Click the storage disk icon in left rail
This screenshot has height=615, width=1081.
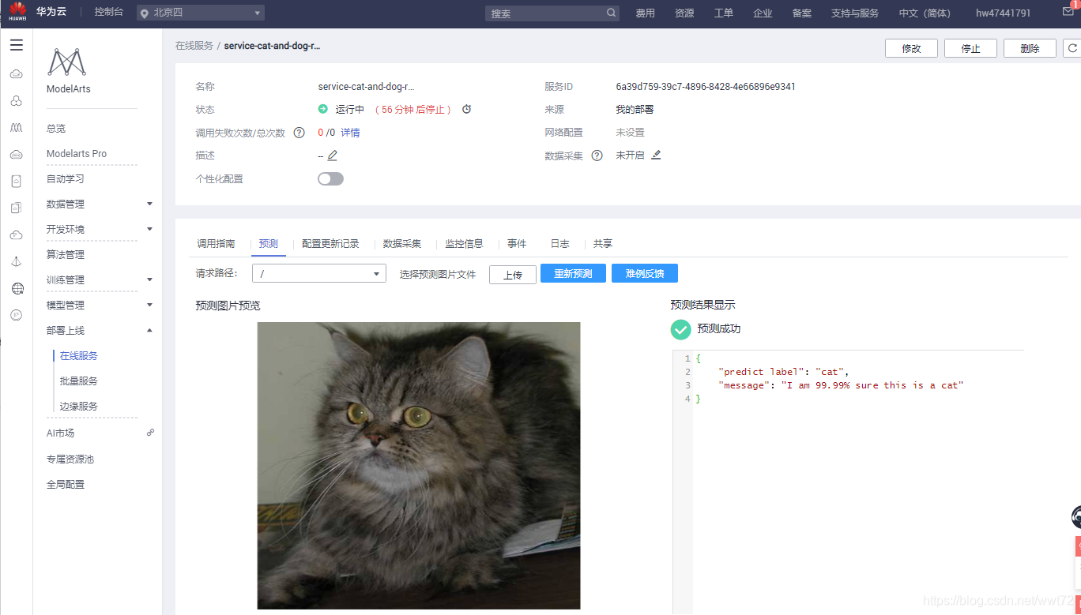[17, 181]
